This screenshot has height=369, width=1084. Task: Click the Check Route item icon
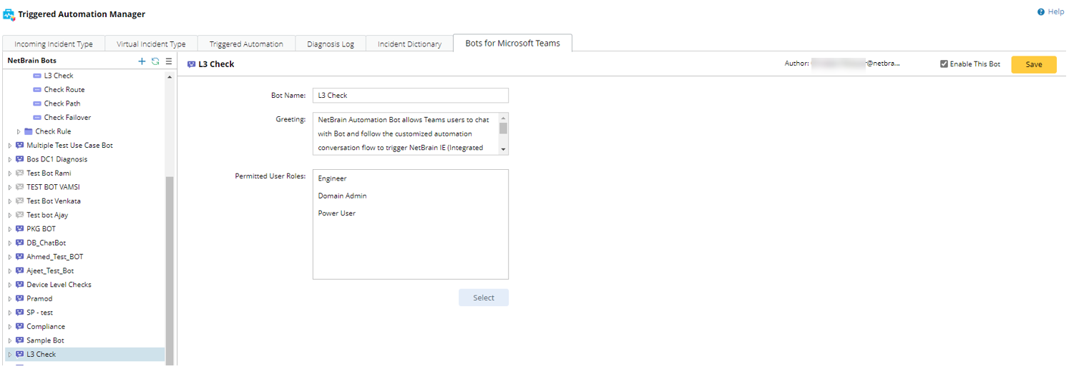tap(37, 90)
